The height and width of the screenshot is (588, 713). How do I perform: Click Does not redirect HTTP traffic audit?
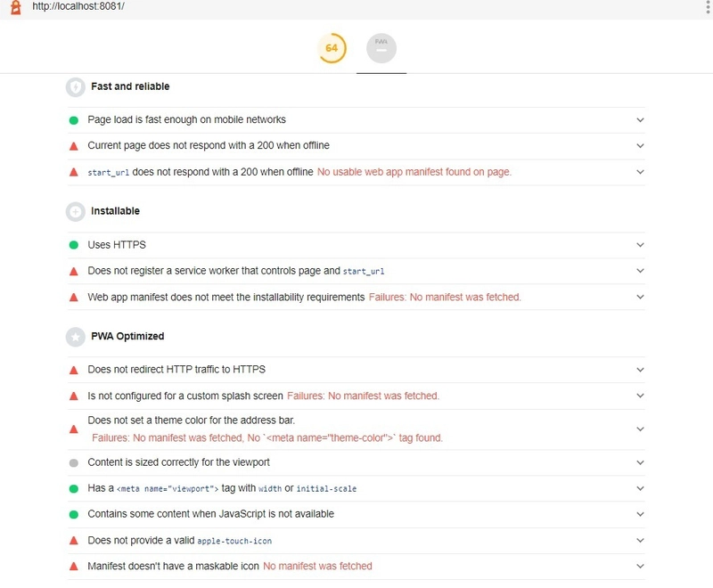[176, 370]
